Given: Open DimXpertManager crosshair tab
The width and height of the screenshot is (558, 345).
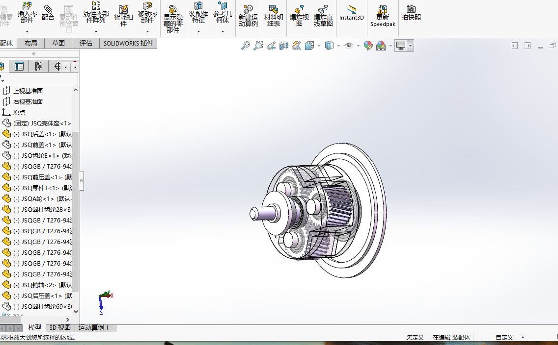Looking at the screenshot, I should 56,66.
